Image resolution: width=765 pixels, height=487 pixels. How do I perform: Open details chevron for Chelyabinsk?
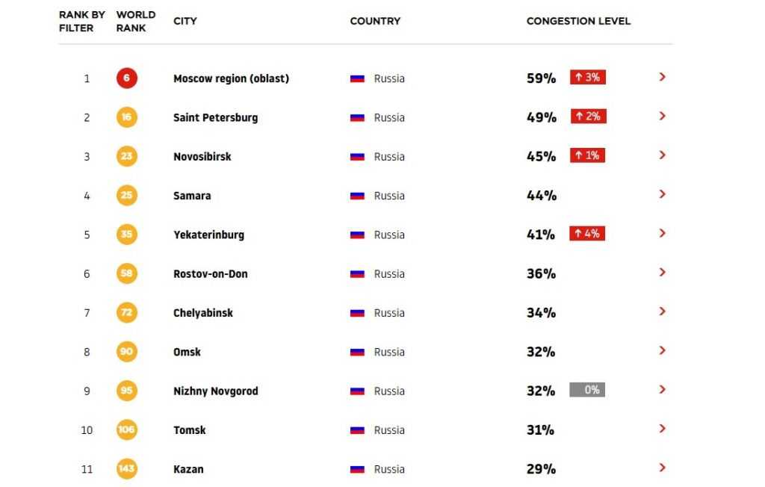click(662, 311)
